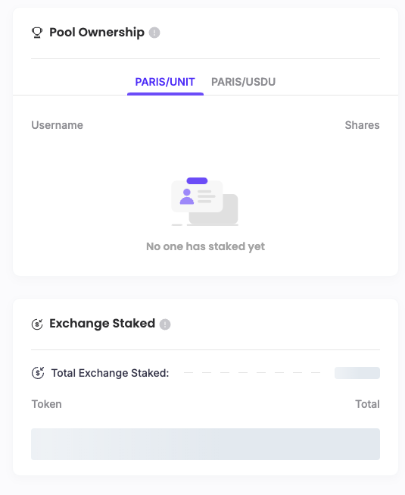405x495 pixels.
Task: Click the loading token row placeholder bar
Action: pos(205,444)
